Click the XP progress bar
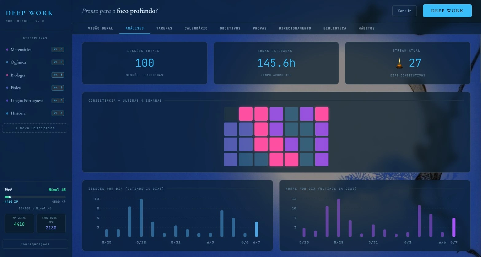 [35, 197]
